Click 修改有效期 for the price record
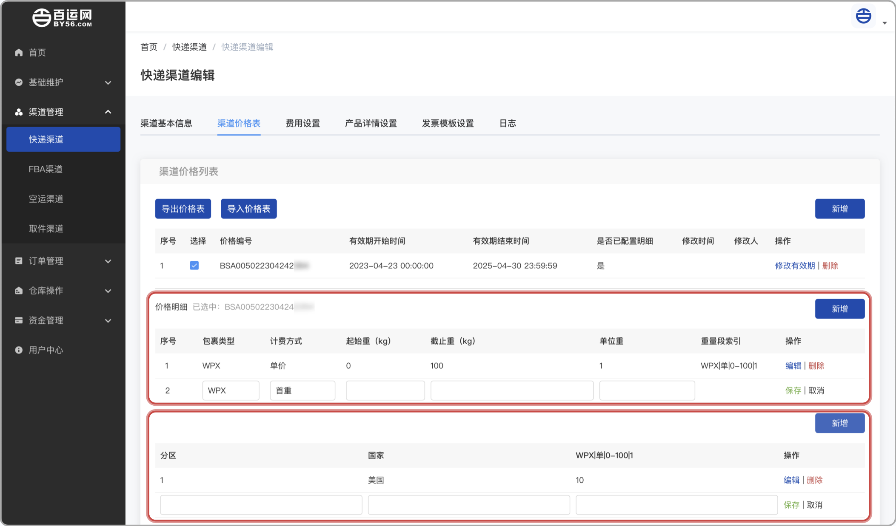Image resolution: width=896 pixels, height=526 pixels. tap(794, 265)
